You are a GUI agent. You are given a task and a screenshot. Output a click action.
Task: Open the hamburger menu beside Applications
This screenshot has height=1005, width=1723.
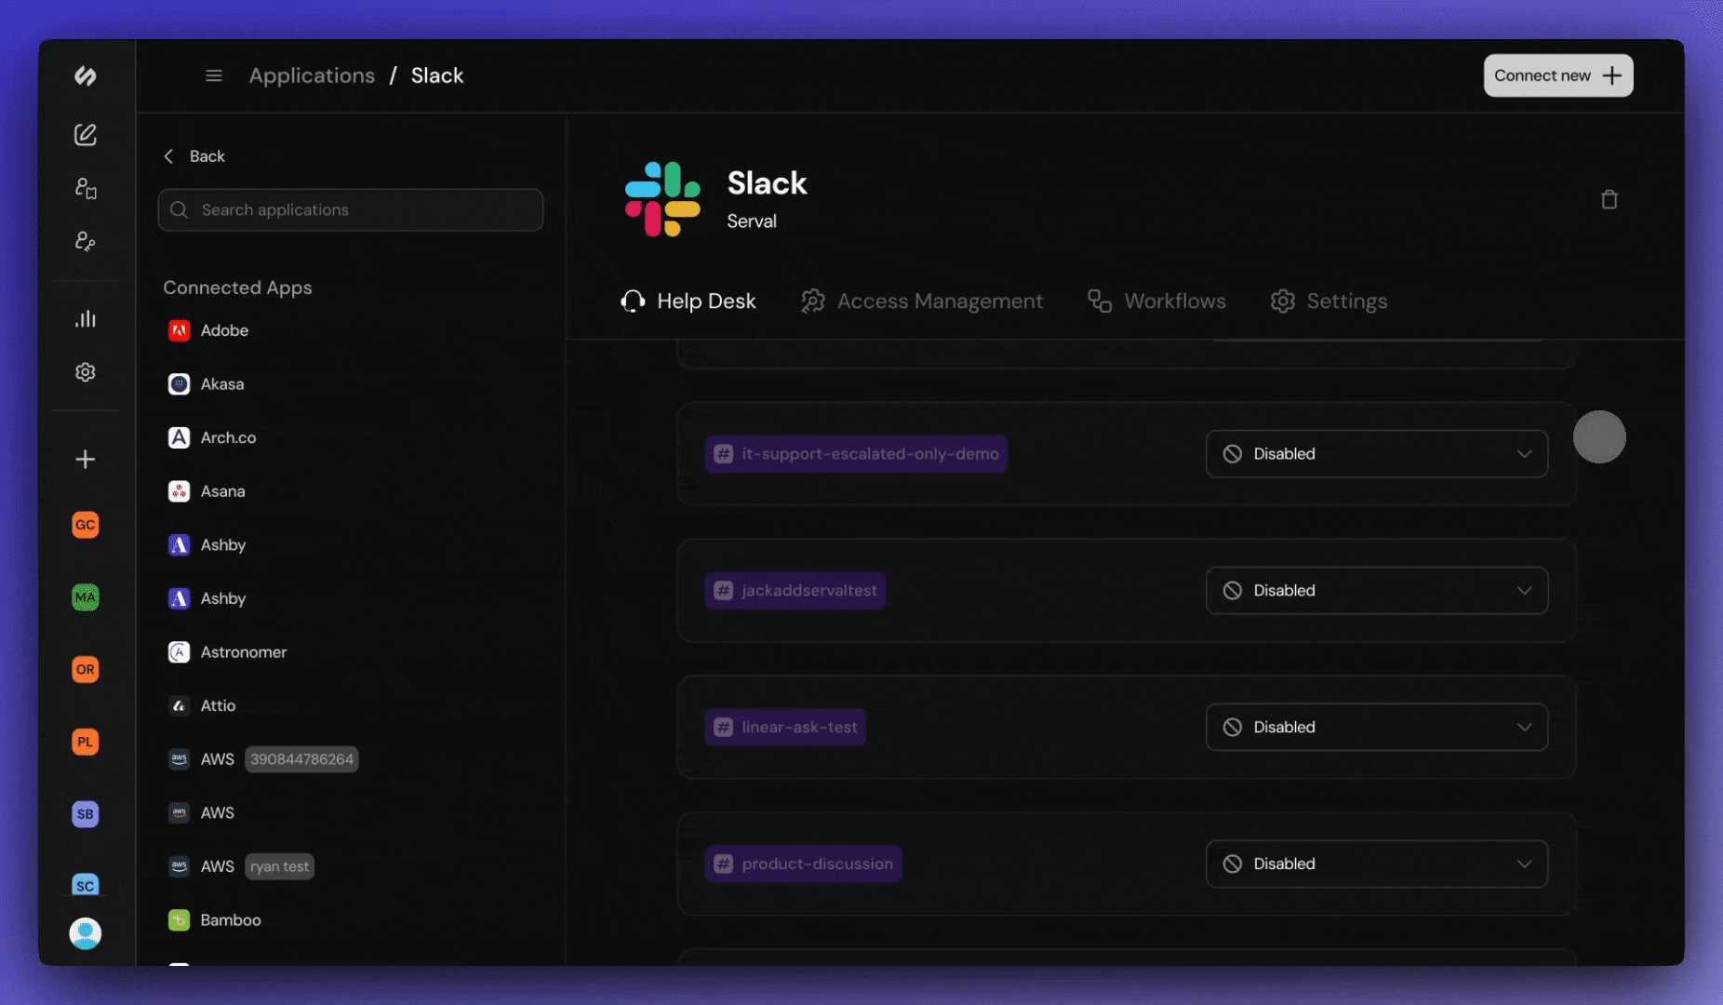pyautogui.click(x=213, y=75)
